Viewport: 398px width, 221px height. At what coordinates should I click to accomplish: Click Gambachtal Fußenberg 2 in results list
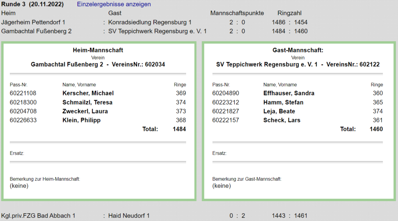pos(37,31)
